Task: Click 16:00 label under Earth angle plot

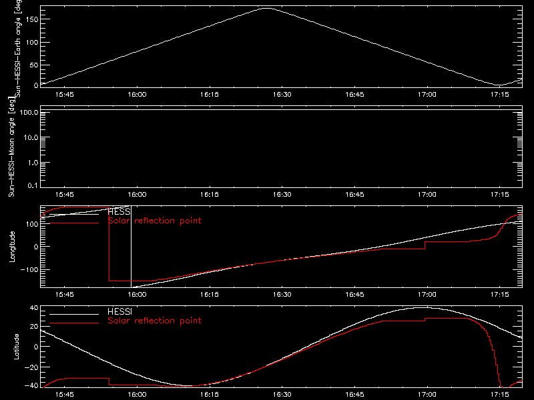Action: coord(137,94)
